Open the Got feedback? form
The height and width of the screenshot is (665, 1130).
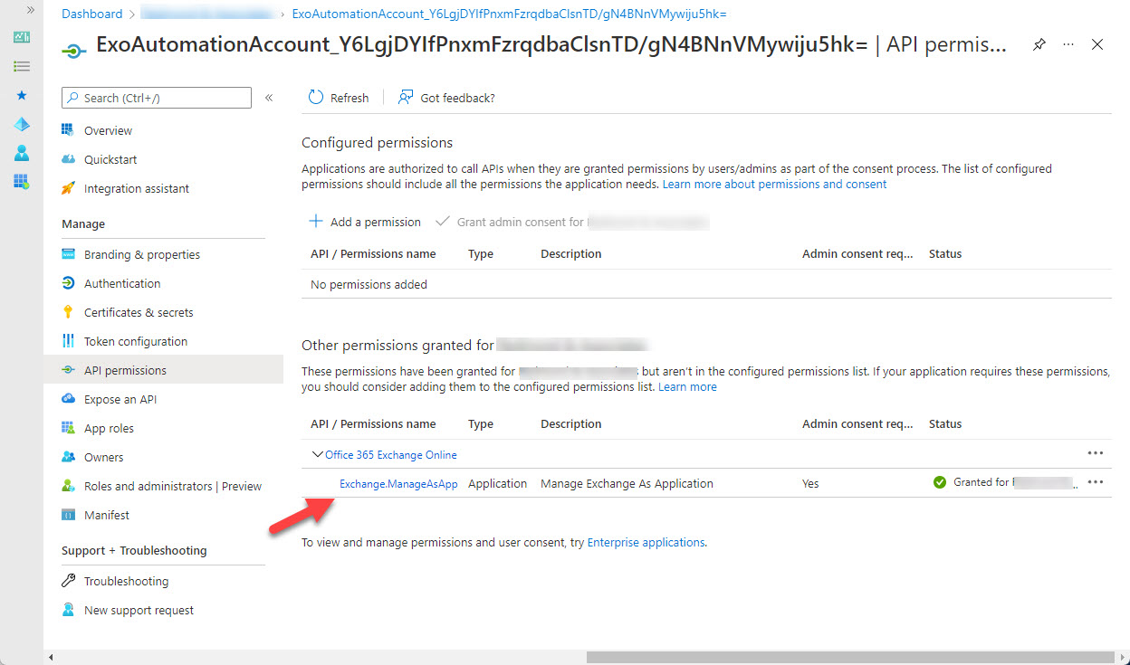pyautogui.click(x=446, y=97)
